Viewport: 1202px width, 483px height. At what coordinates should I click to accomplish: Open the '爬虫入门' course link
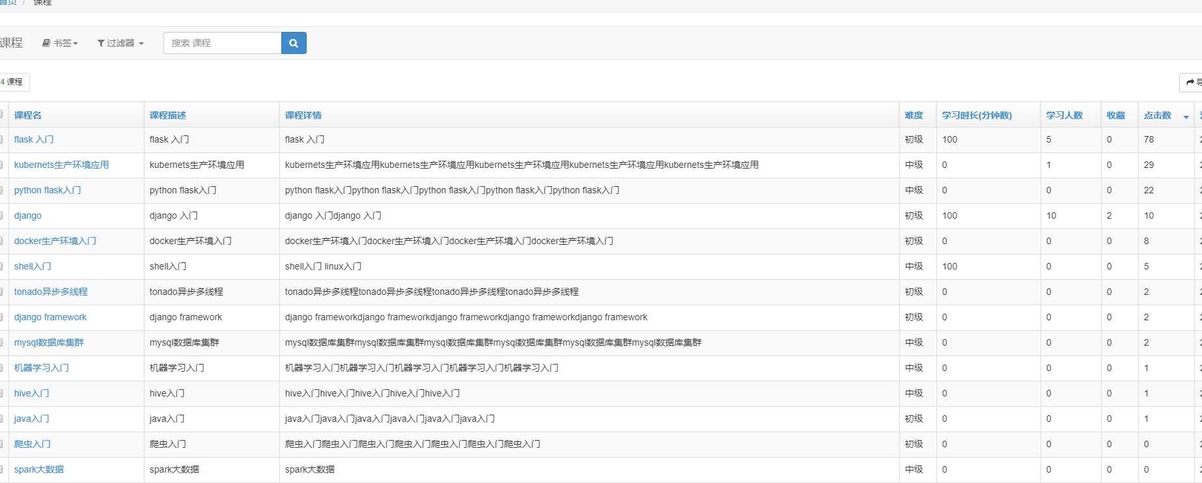(33, 444)
